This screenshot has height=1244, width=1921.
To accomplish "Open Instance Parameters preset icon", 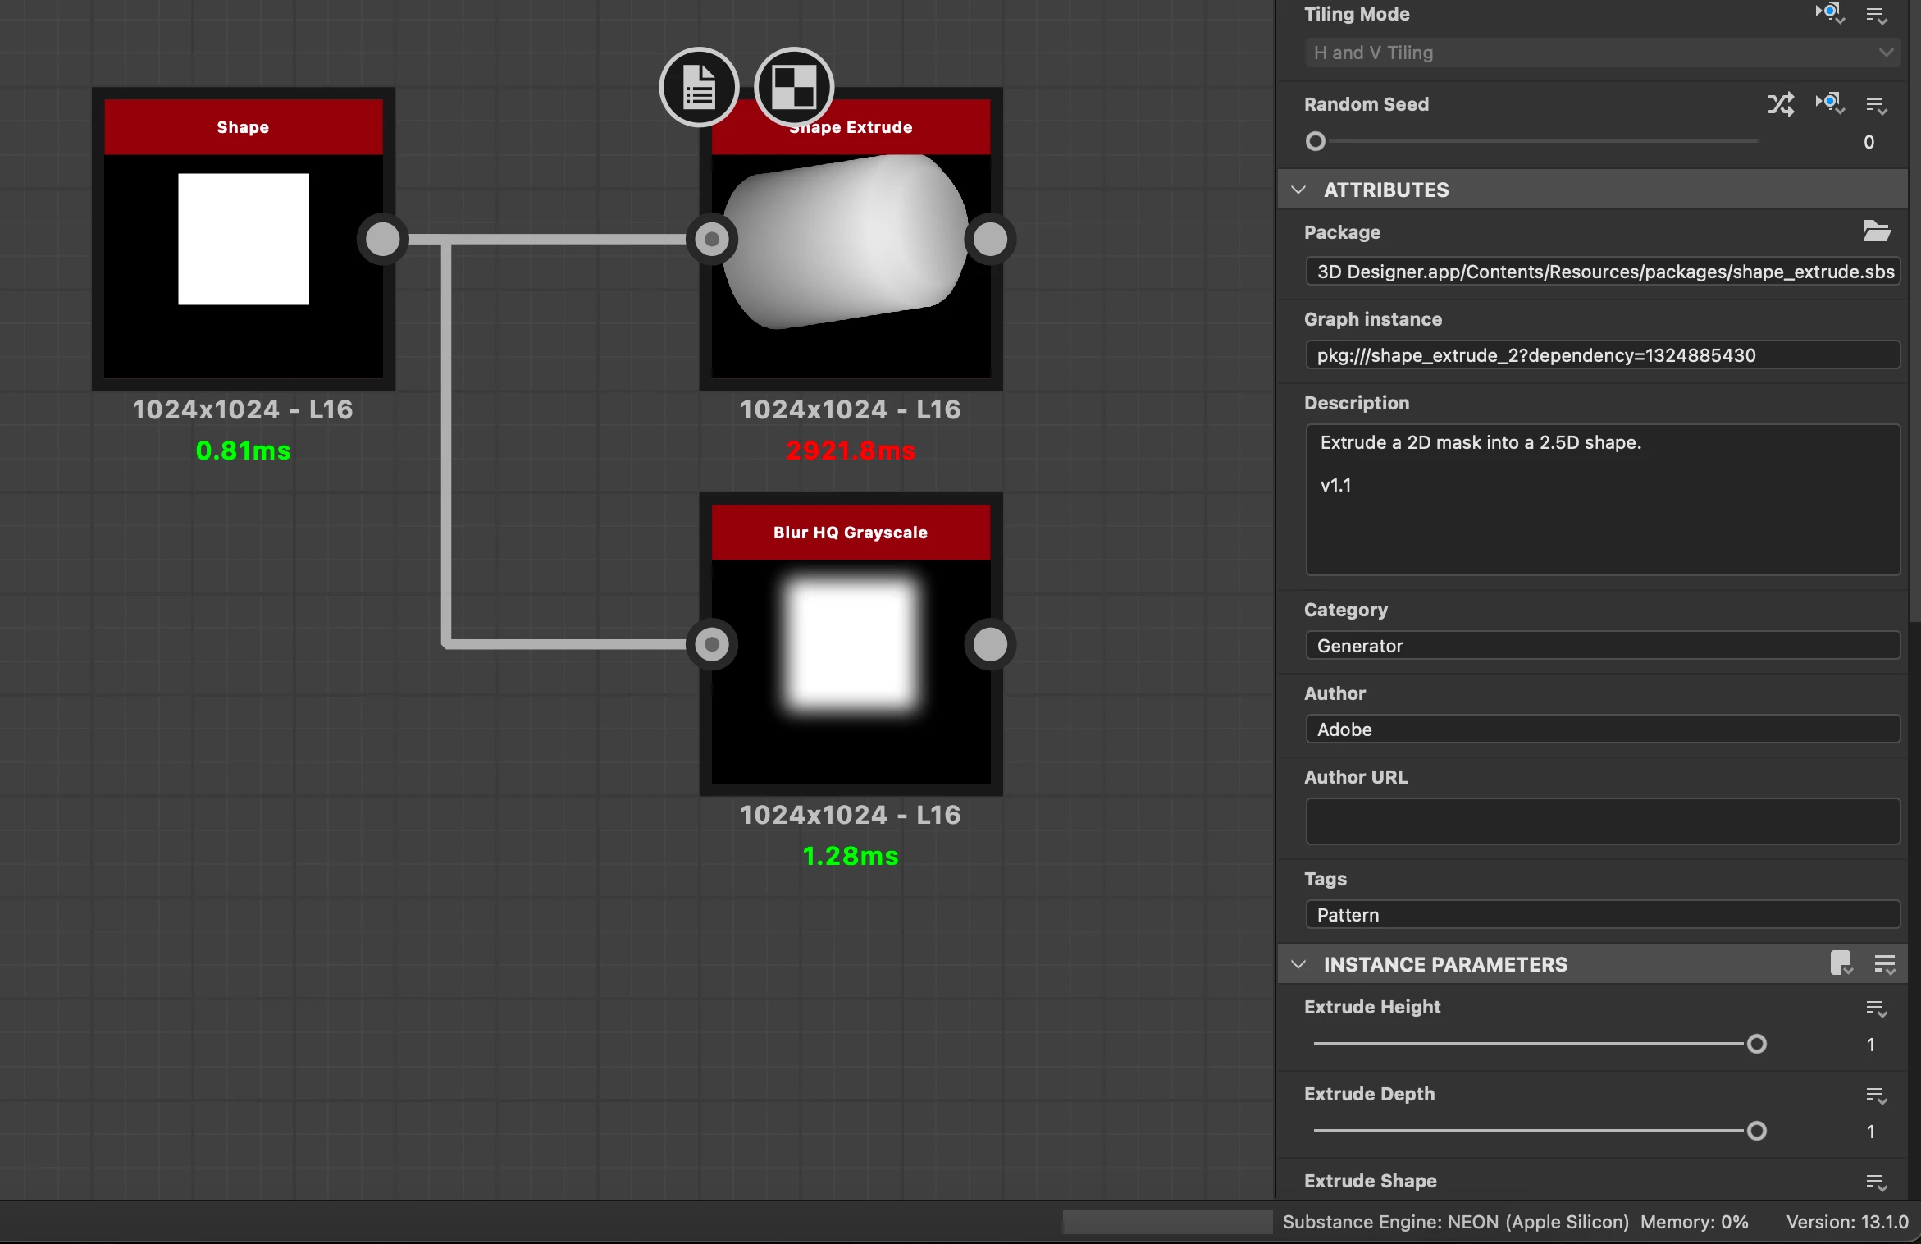I will [1841, 963].
